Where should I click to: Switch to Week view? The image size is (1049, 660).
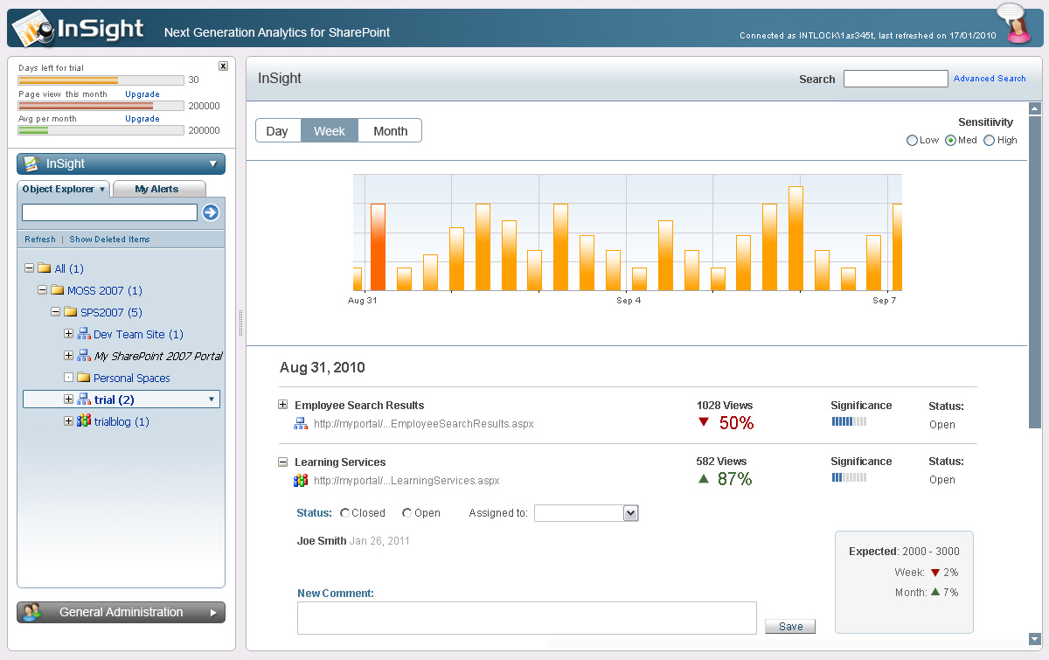[330, 130]
